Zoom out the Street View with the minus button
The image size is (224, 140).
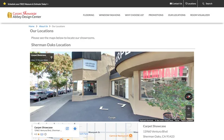(x=189, y=115)
